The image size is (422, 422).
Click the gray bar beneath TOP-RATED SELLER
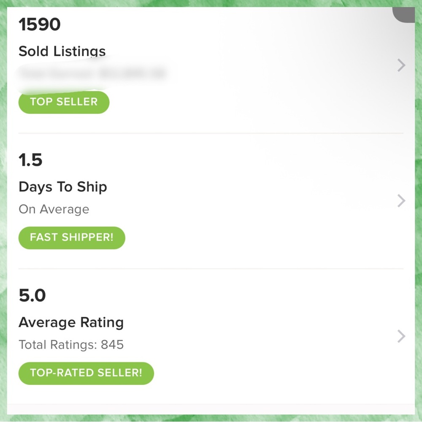(211, 409)
